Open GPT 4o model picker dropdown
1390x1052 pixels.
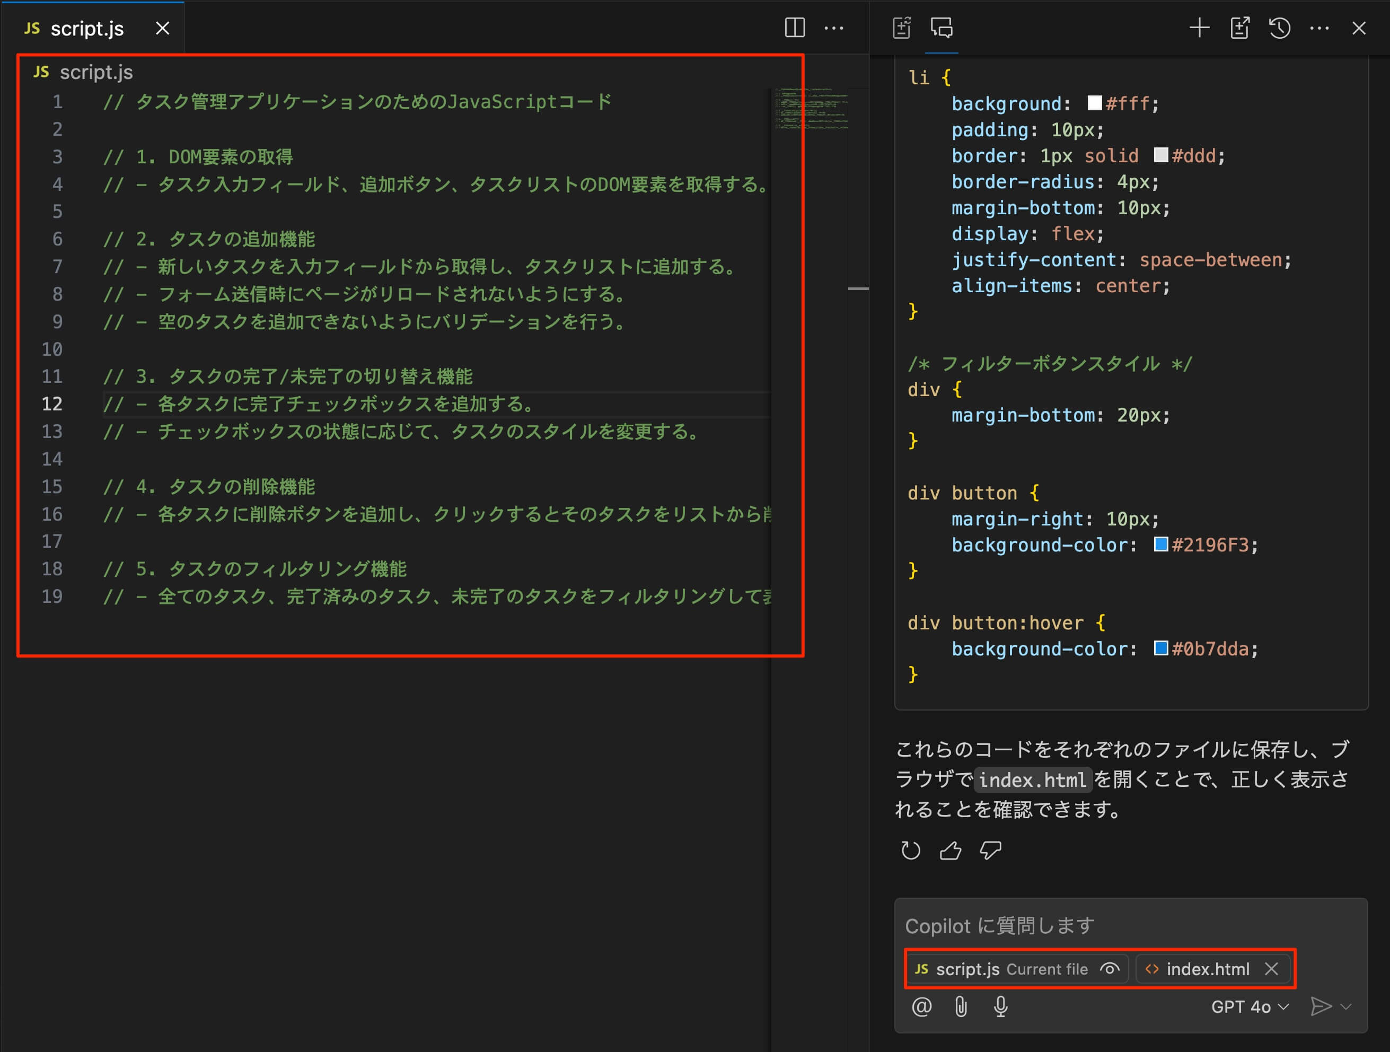pyautogui.click(x=1250, y=1006)
